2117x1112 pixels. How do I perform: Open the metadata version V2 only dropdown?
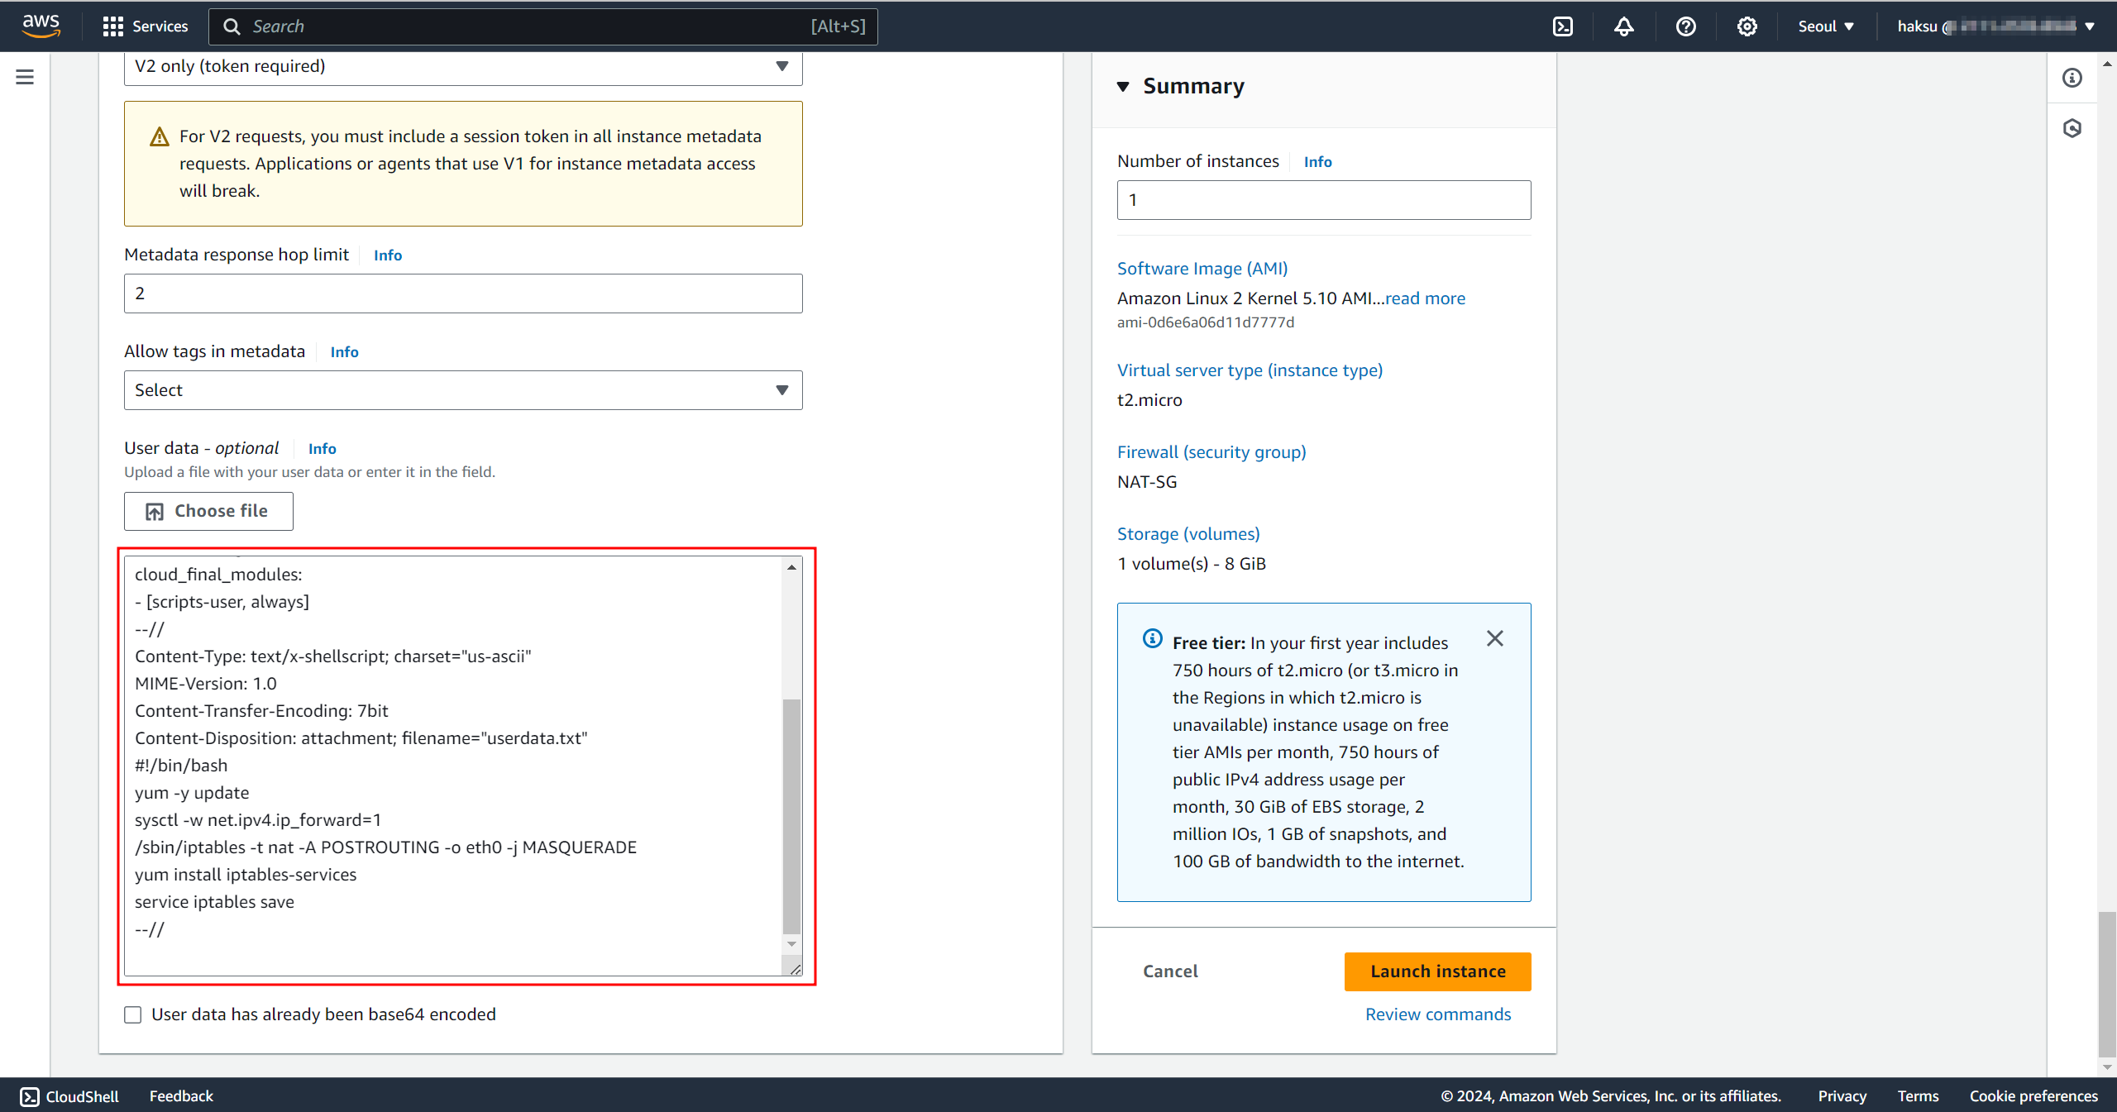click(x=463, y=66)
